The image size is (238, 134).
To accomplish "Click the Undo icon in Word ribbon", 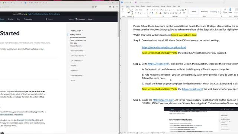I will tap(123, 9).
